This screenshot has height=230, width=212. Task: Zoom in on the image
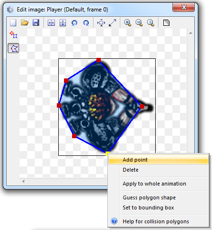(x=127, y=22)
